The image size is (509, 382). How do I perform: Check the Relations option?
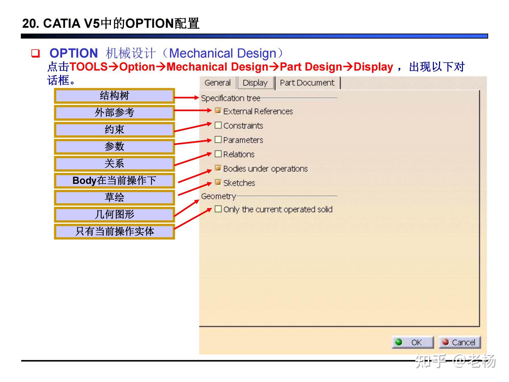tap(218, 154)
